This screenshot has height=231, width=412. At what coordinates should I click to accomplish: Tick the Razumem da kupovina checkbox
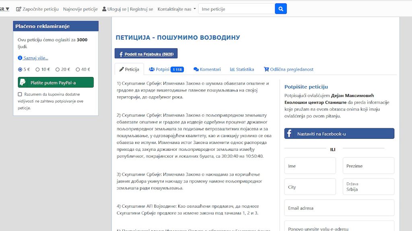click(20, 94)
